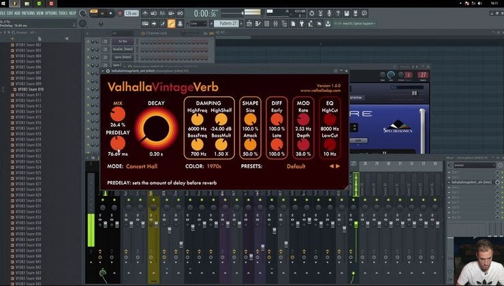The width and height of the screenshot is (504, 286).
Task: Click the stop button in transport
Action: point(111,13)
